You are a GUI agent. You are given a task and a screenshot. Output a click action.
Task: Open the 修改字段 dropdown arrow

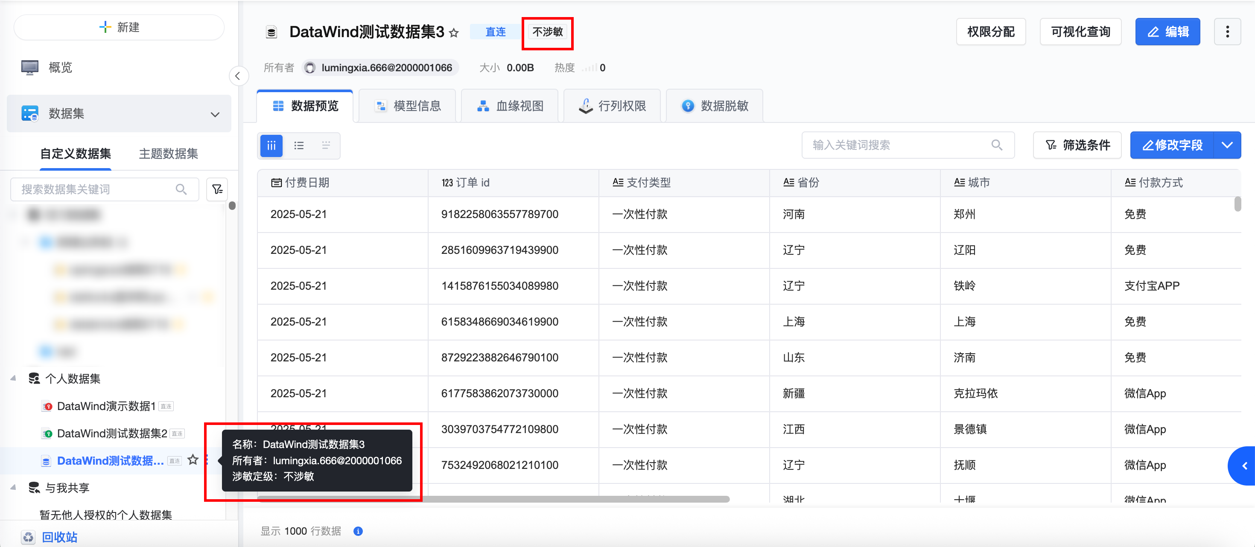[x=1226, y=145]
